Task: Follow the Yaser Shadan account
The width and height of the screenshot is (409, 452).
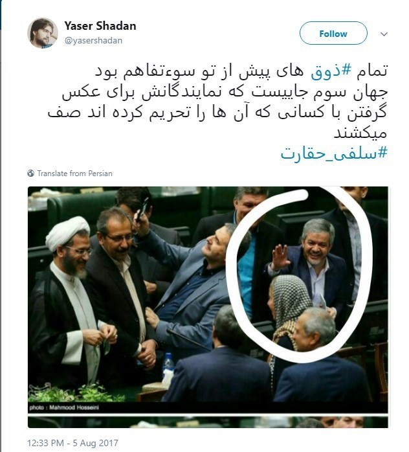Action: (x=333, y=33)
